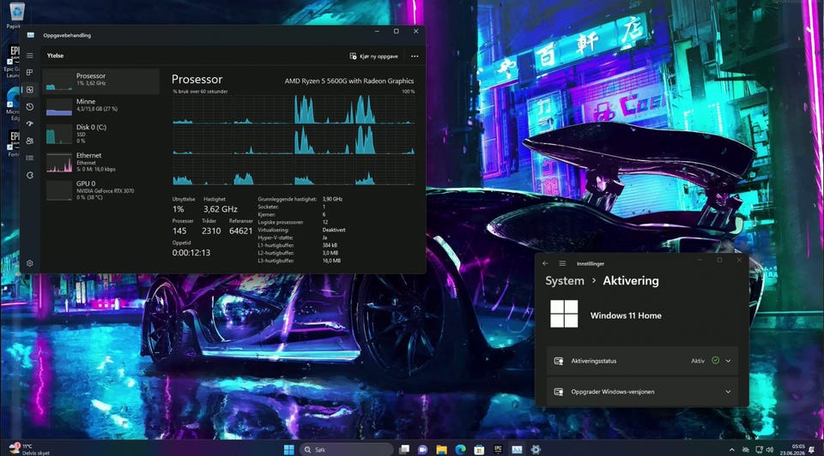
Task: Click the three-dots more options in Task Manager
Action: tap(415, 57)
